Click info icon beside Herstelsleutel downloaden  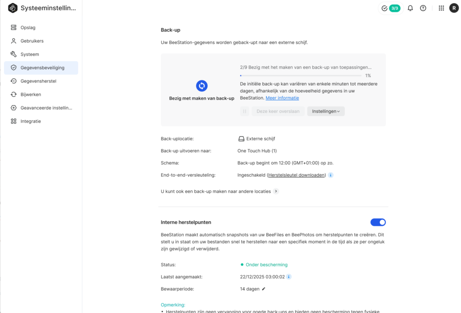330,175
